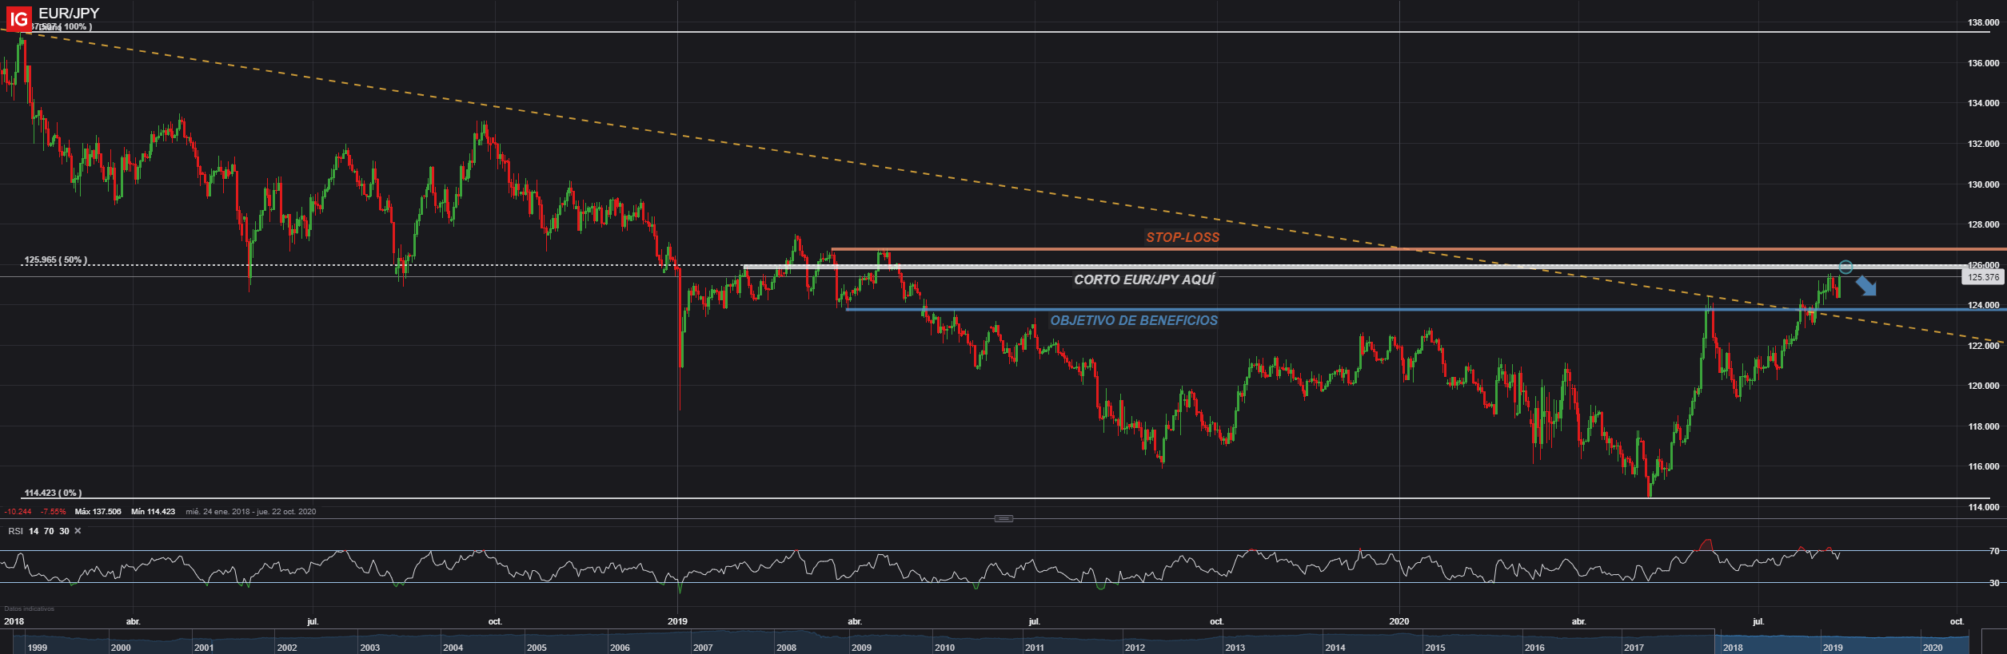Click the (100%) Fibonacci label at top
The width and height of the screenshot is (2007, 654).
(62, 26)
